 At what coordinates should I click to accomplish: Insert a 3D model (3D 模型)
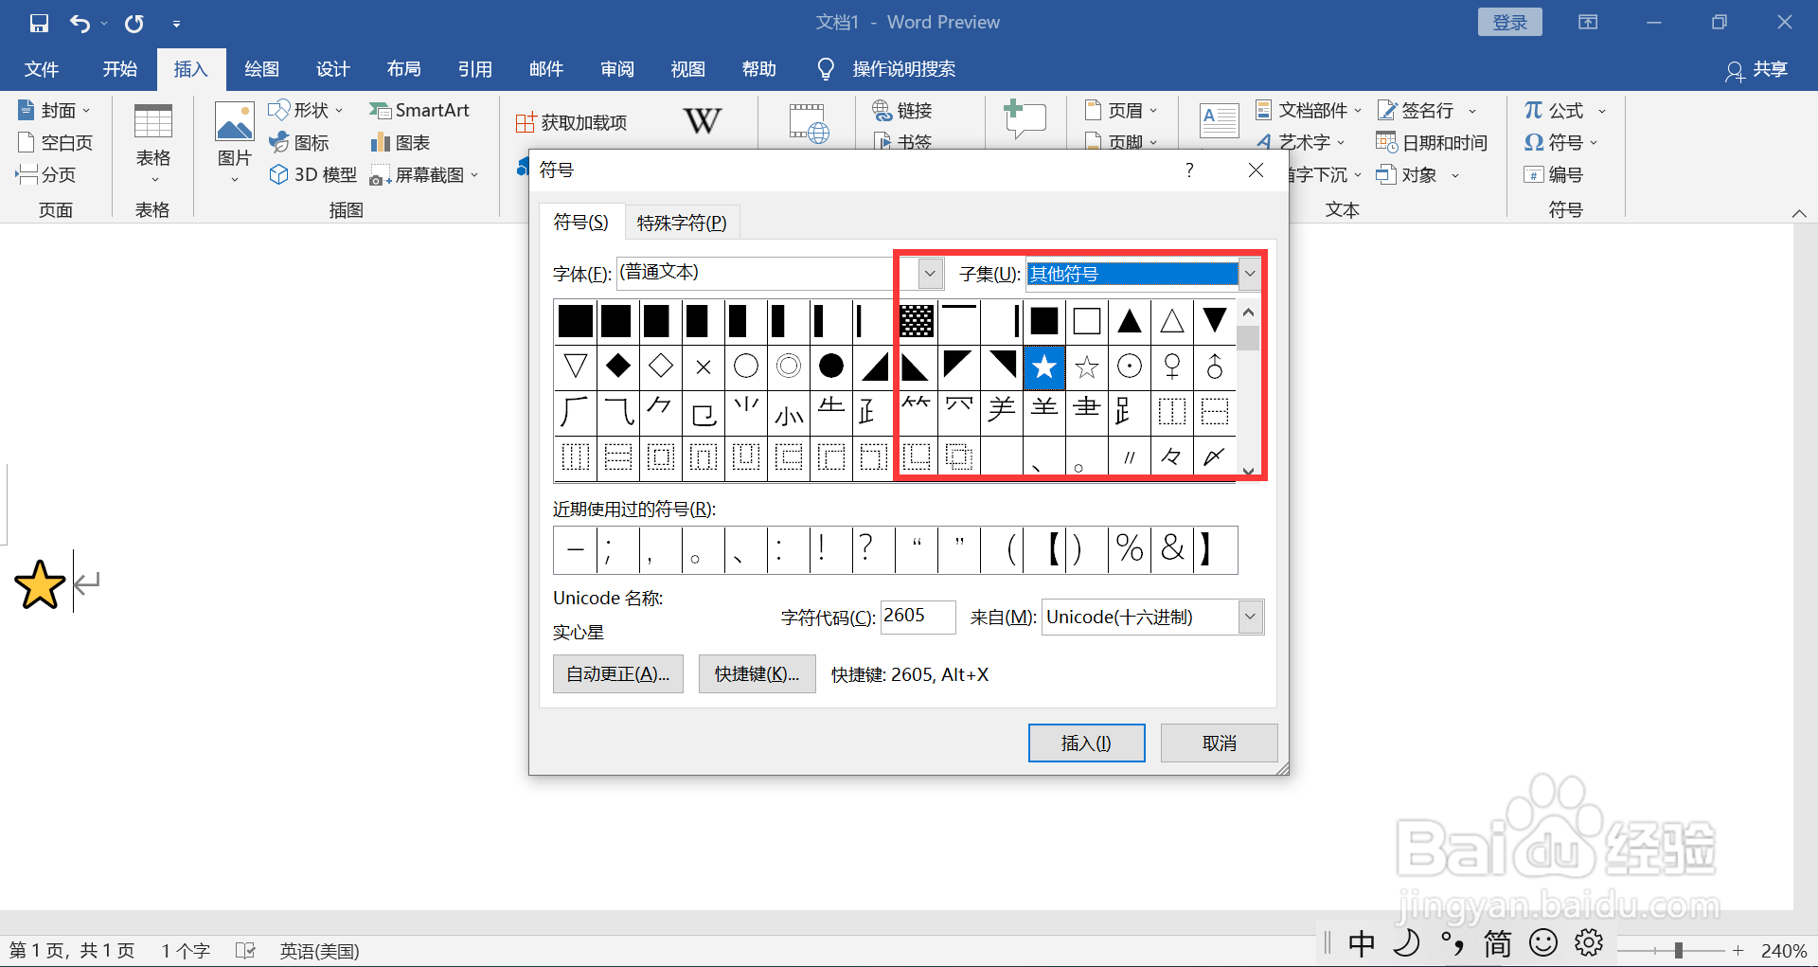pos(312,175)
